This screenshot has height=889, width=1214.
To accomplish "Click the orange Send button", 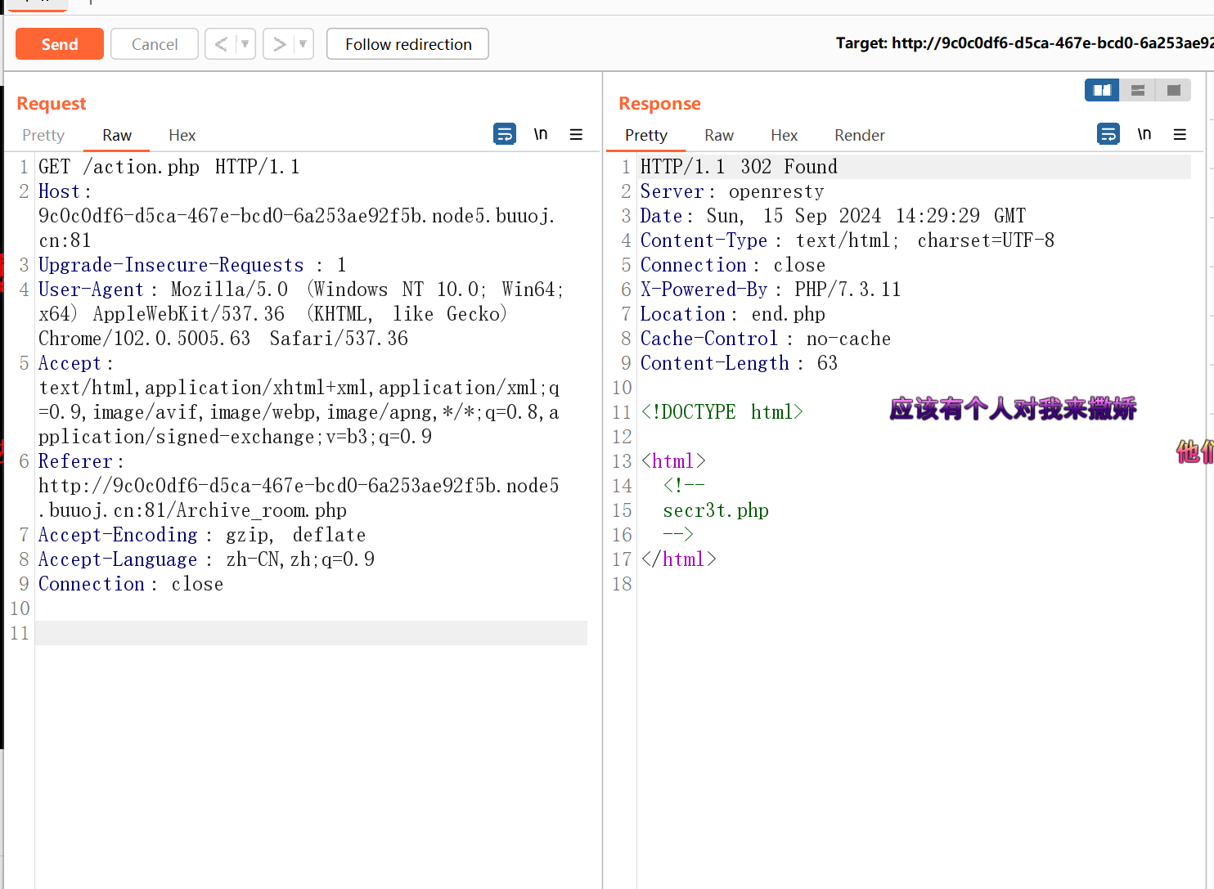I will tap(60, 44).
